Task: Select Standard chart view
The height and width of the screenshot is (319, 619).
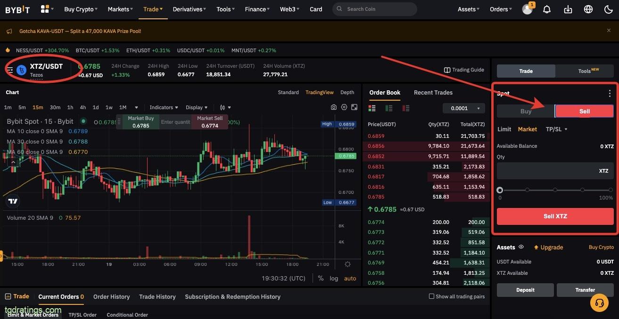Action: point(288,92)
